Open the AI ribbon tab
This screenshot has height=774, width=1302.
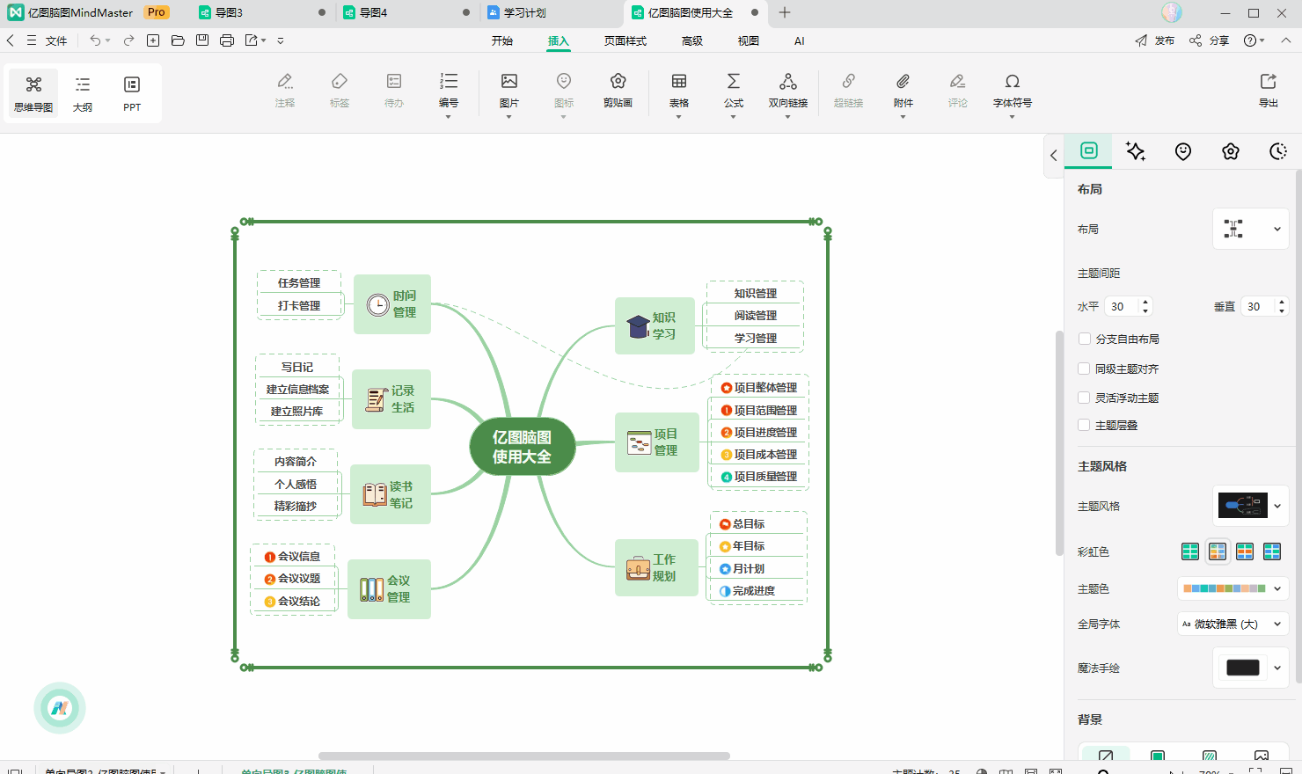[800, 40]
